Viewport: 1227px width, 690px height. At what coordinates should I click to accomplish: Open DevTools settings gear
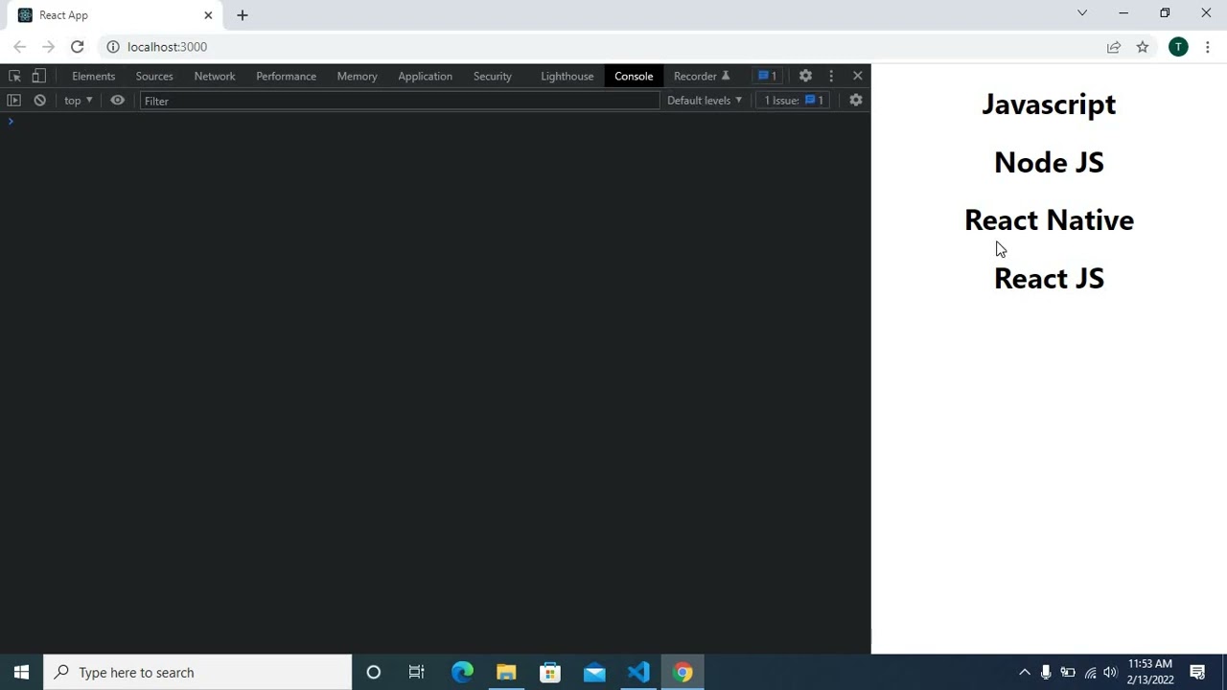click(x=805, y=76)
